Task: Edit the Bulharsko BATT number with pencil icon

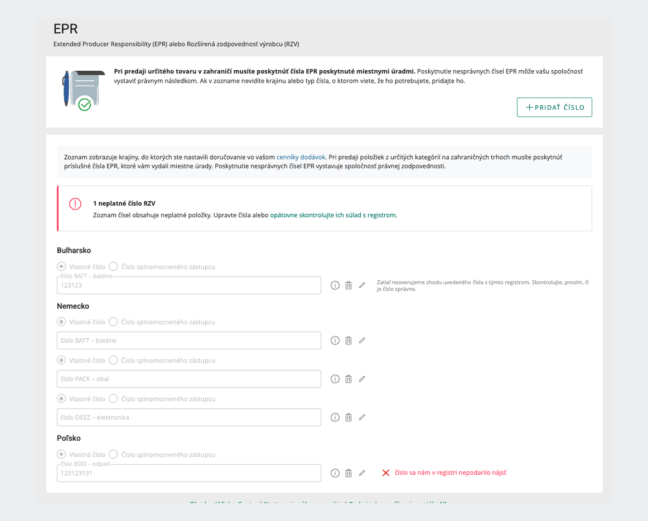Action: pos(362,285)
